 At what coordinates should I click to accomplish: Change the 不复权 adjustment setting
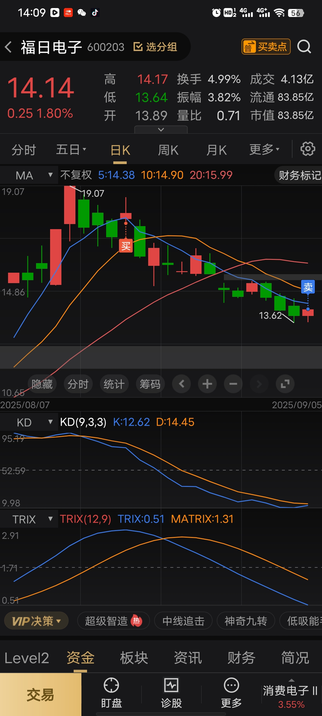point(76,175)
